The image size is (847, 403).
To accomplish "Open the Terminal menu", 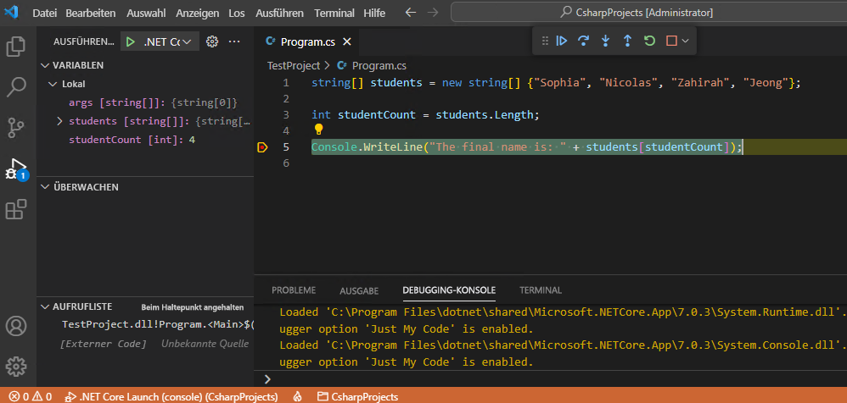I will (x=334, y=13).
